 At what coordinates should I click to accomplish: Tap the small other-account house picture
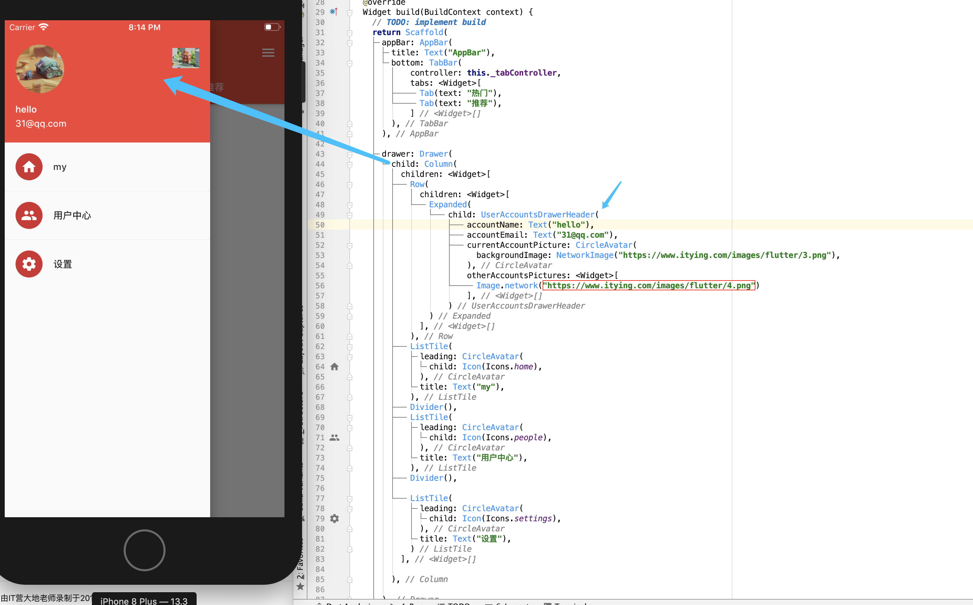[185, 58]
